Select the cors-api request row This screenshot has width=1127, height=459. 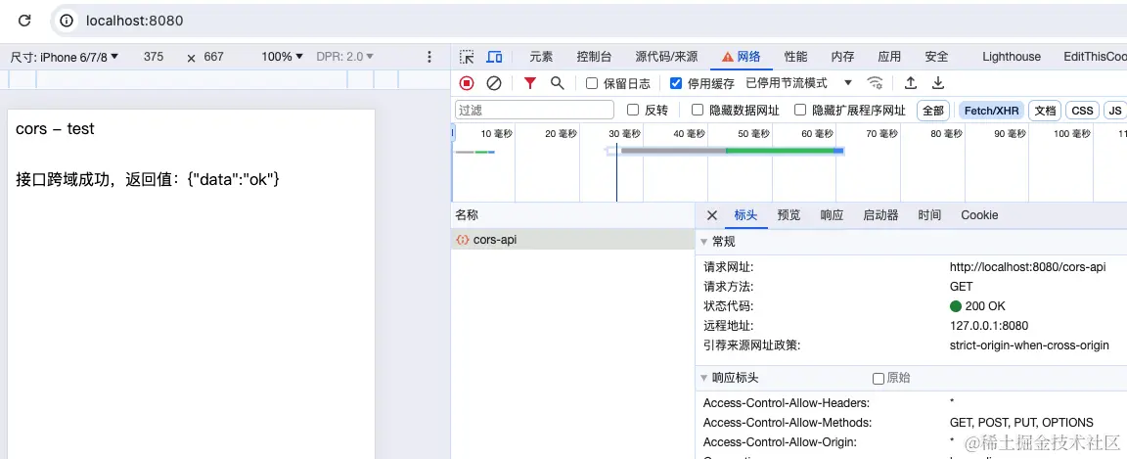[x=572, y=240]
